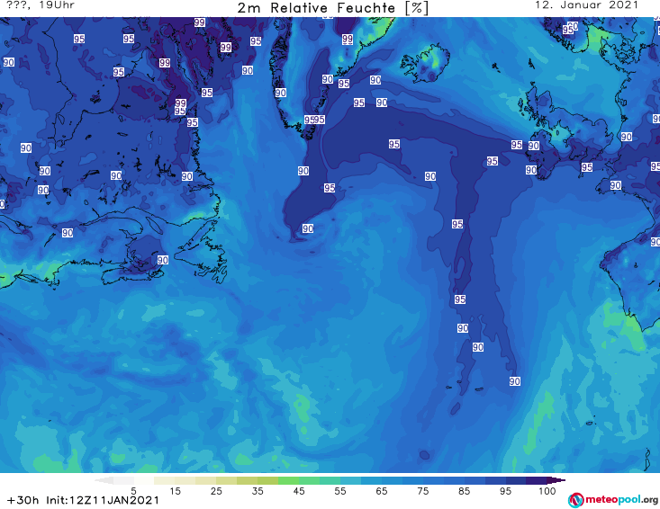Pick the dark purple swatch above the 100 label
Viewport: 660px width, 509px height.
(537, 480)
